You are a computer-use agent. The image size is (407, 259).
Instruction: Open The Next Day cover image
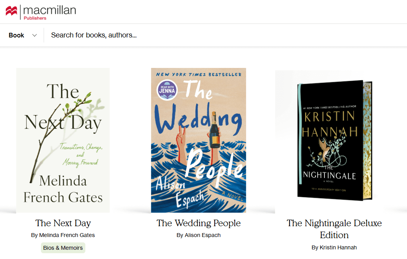pyautogui.click(x=63, y=140)
